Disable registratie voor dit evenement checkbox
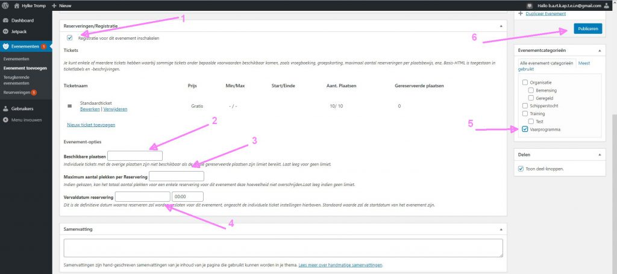Image resolution: width=617 pixels, height=274 pixels. tap(70, 38)
